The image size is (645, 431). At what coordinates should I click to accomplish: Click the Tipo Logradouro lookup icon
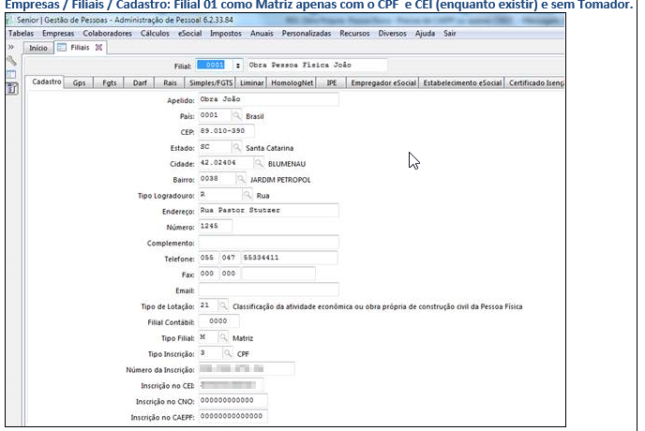click(x=248, y=195)
